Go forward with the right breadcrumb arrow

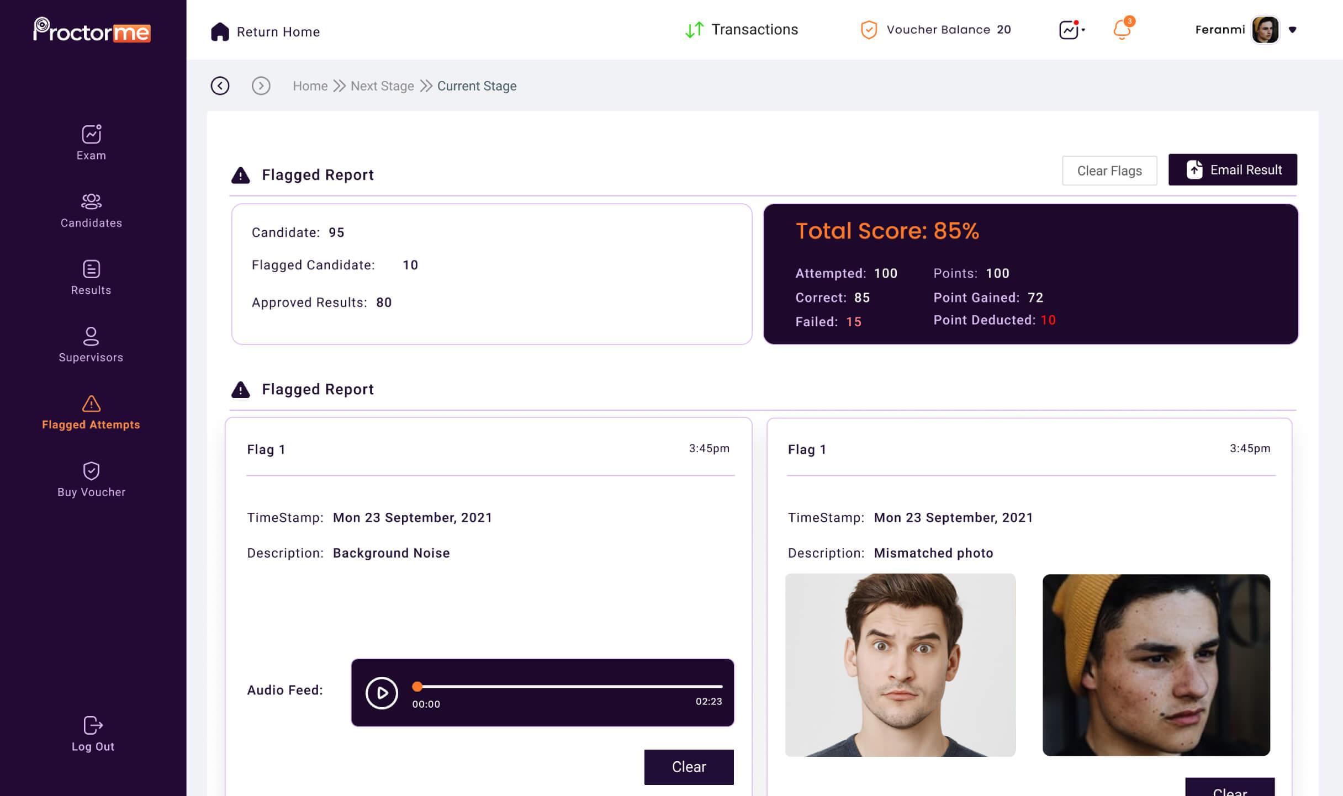(x=261, y=86)
